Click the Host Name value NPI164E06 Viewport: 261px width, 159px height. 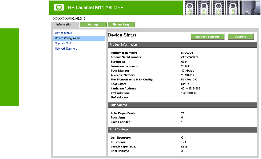click(x=188, y=84)
